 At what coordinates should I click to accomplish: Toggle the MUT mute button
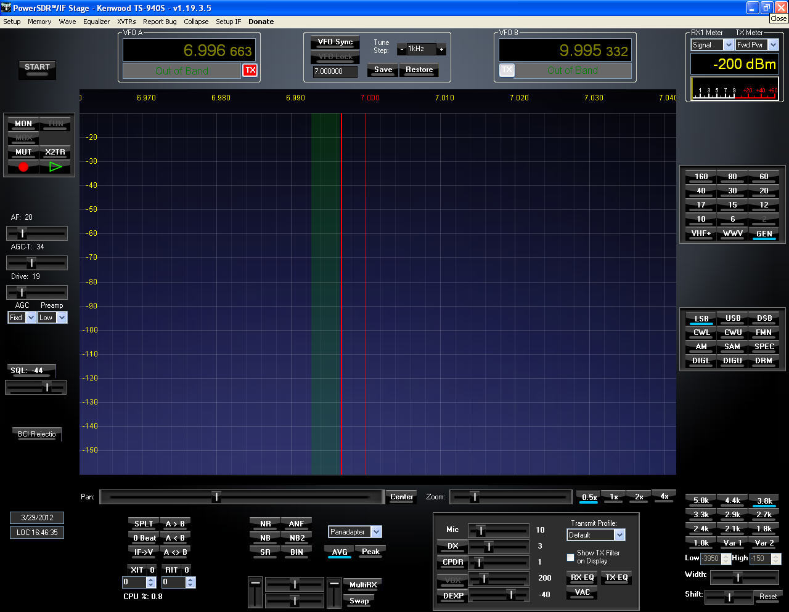tap(23, 152)
